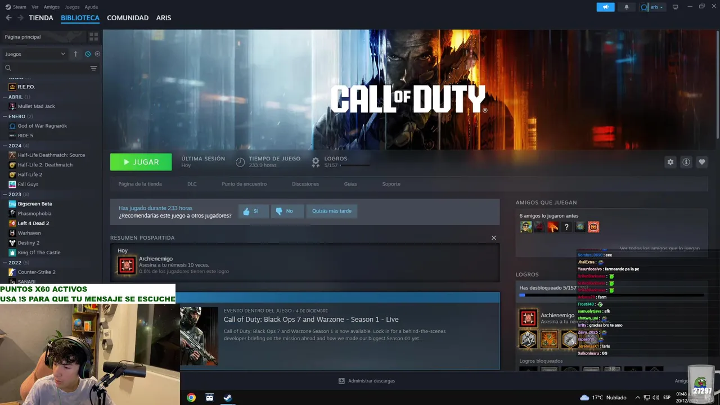Open game settings gear icon
Screen dimensions: 720x405
(670, 162)
